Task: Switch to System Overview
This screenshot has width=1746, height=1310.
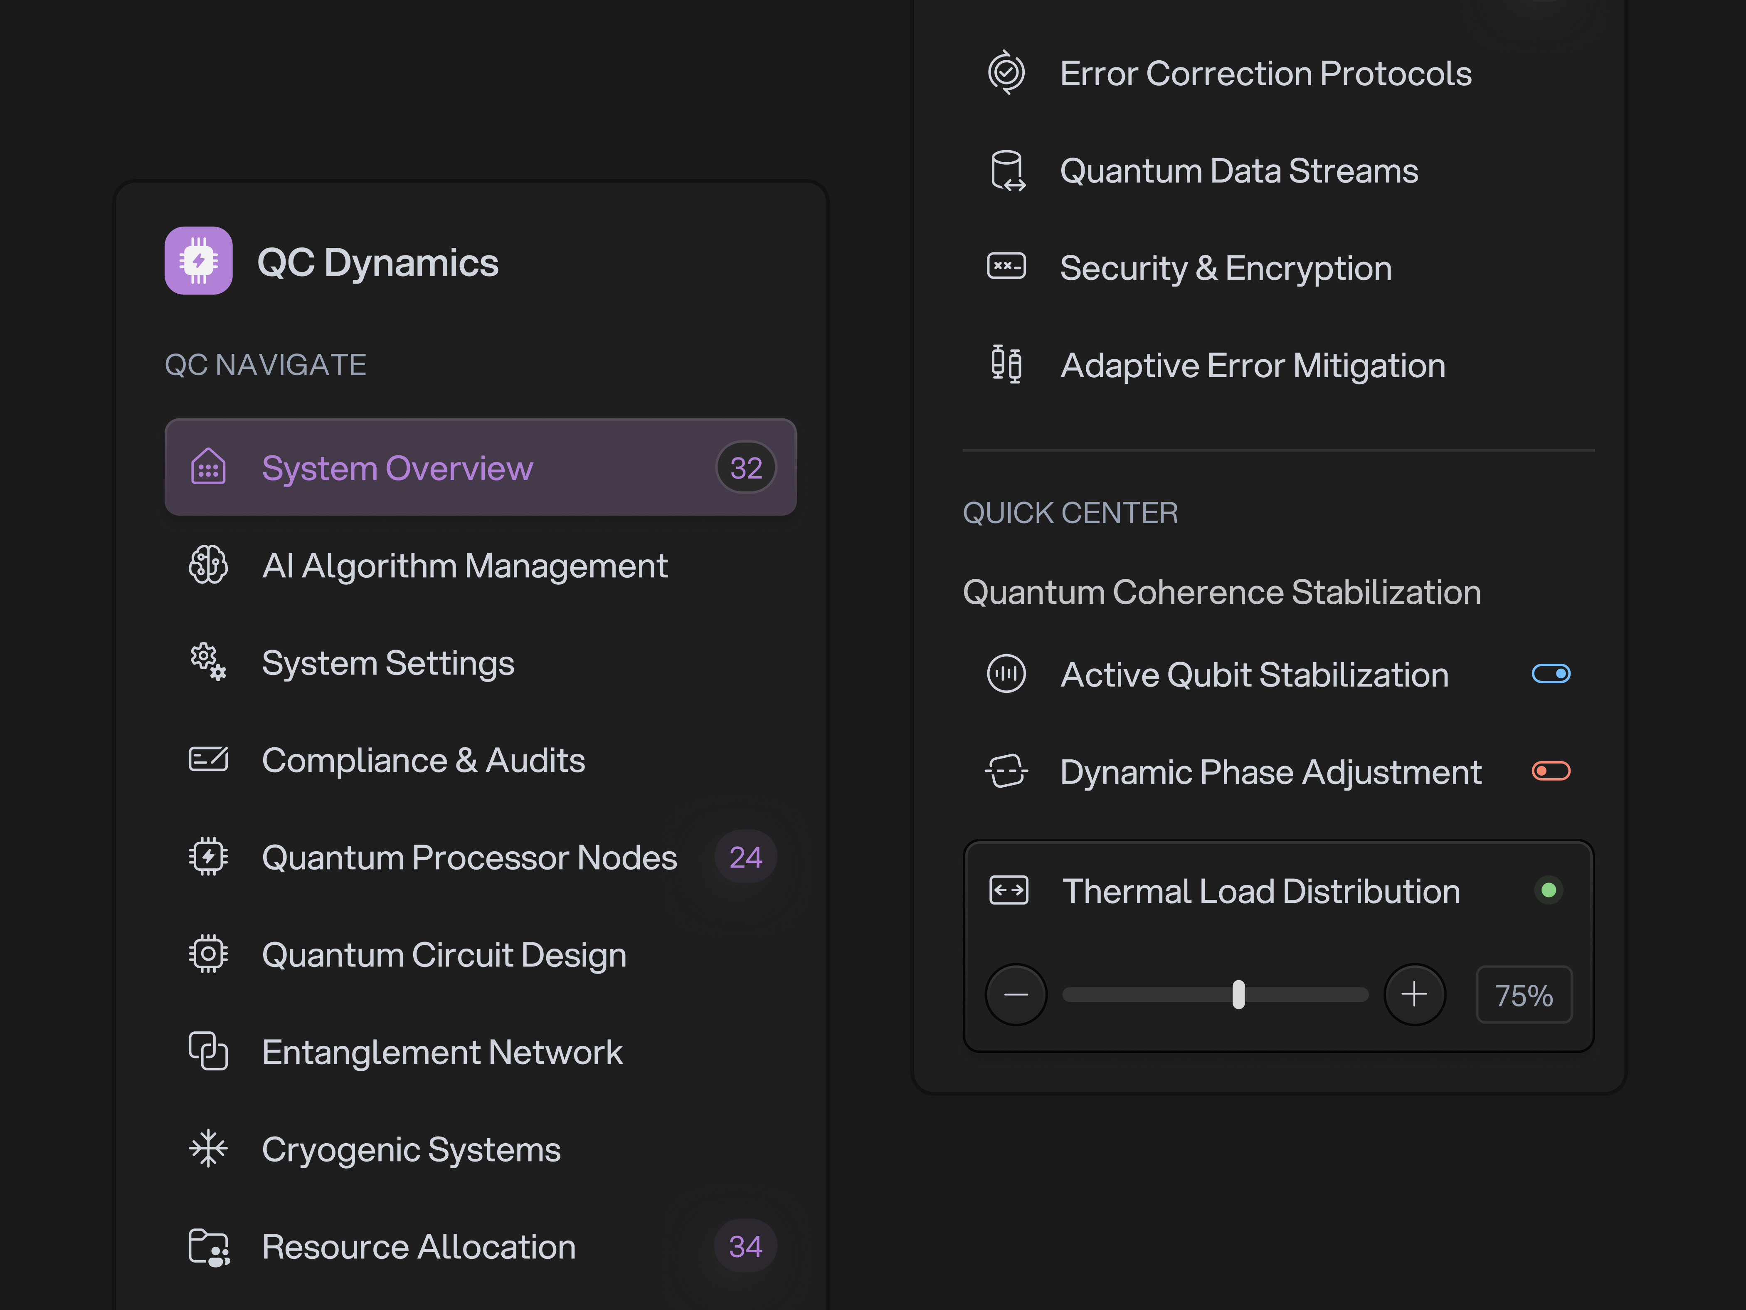Action: coord(397,467)
